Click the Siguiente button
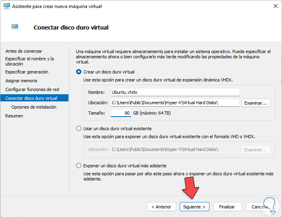Screen dimensions: 282x218 click(194, 207)
